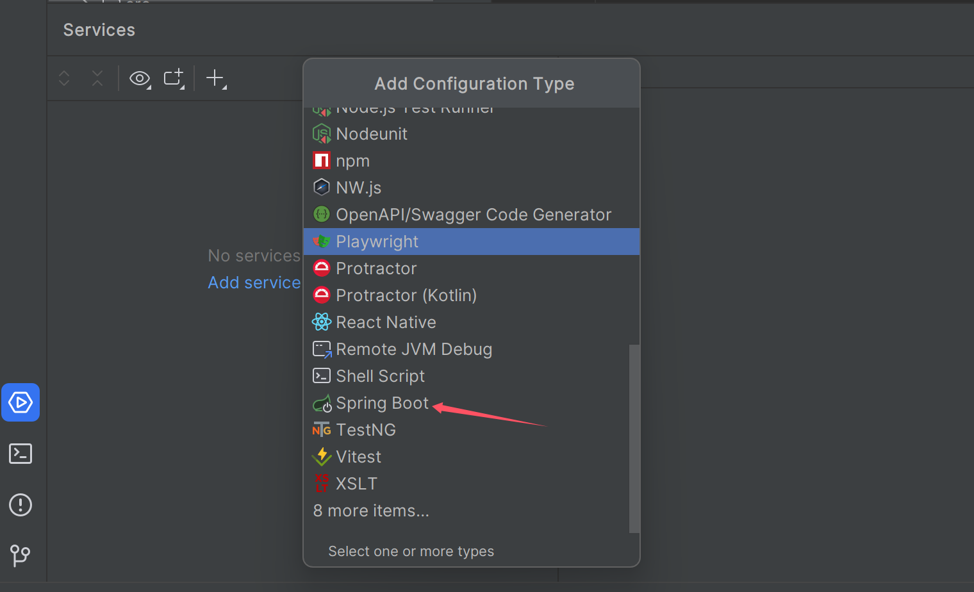This screenshot has height=592, width=974.
Task: Select the highlighted Playwright entry
Action: click(472, 242)
